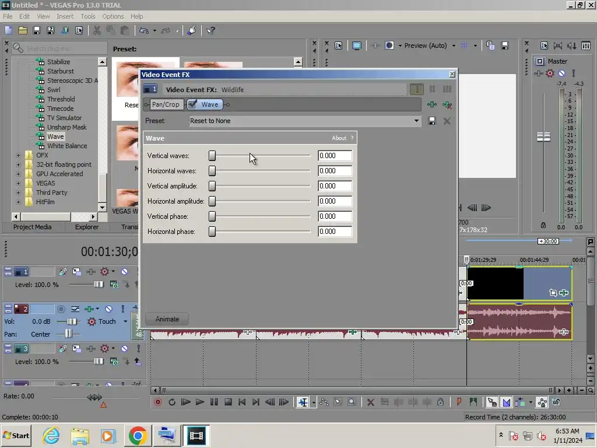Mute audio track 2
This screenshot has height=448, width=597.
point(108,309)
